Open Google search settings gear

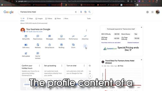(148, 12)
